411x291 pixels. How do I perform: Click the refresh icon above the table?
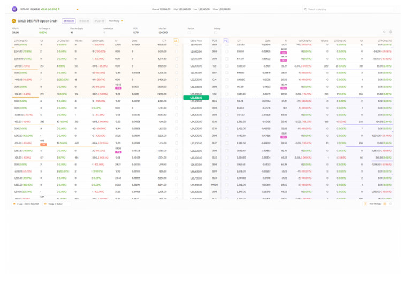(x=384, y=32)
